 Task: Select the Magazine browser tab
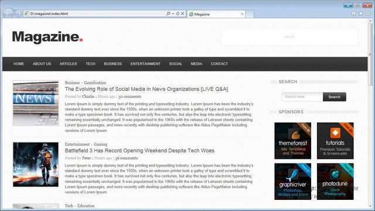tap(216, 14)
